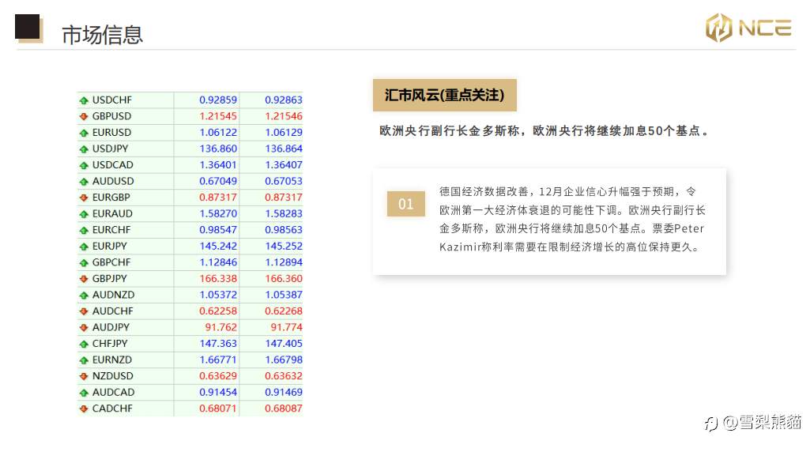Click the bid price 136.860

click(x=218, y=149)
